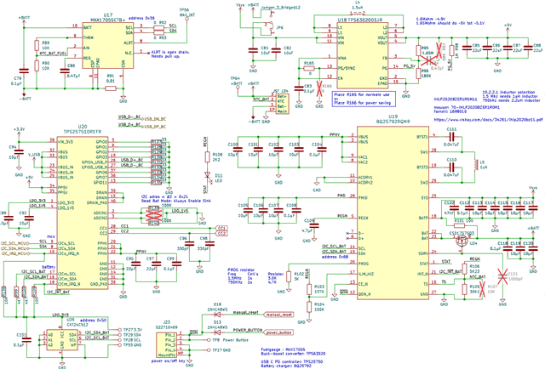Screen dimensions: 545x369
Task: Select diode D13 1N4148WS
Action: (x=217, y=332)
